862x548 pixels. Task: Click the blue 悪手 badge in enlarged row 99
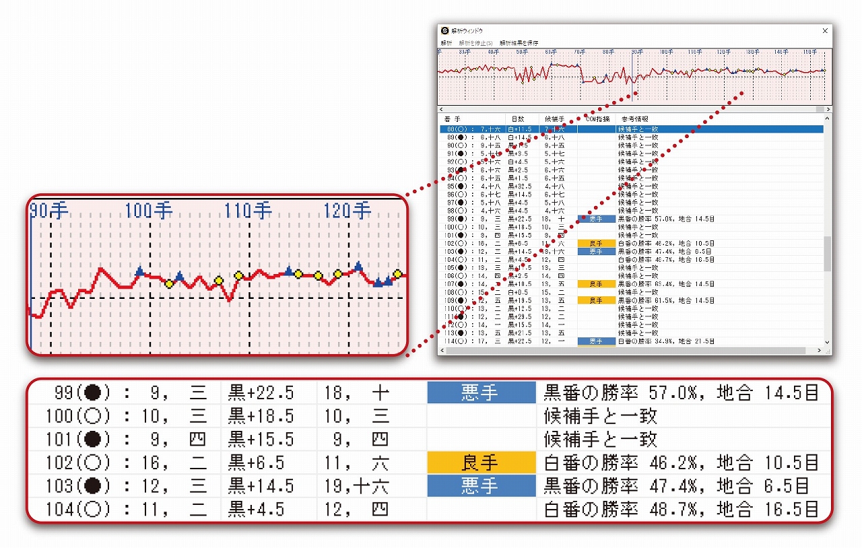481,392
